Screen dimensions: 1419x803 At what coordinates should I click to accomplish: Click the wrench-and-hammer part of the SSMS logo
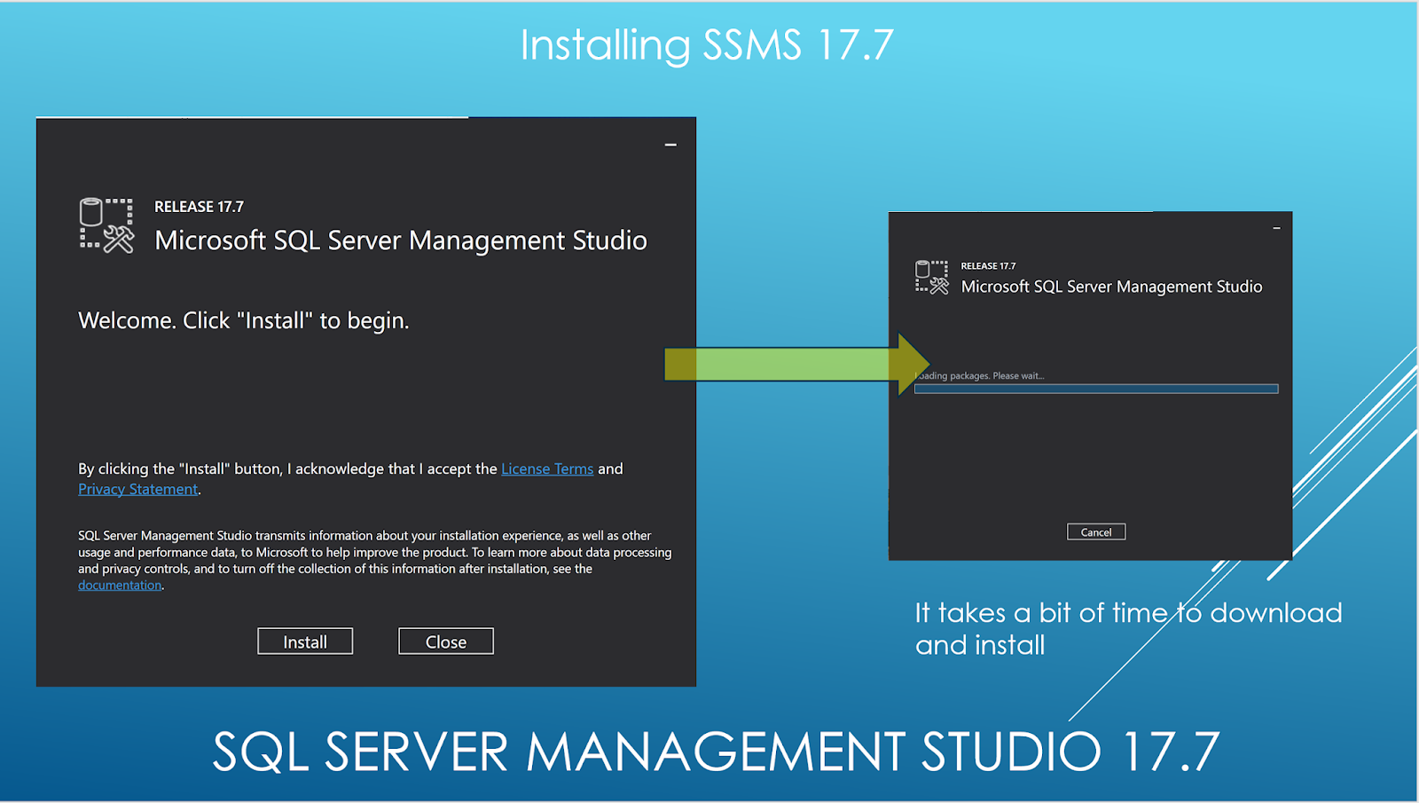click(x=120, y=240)
